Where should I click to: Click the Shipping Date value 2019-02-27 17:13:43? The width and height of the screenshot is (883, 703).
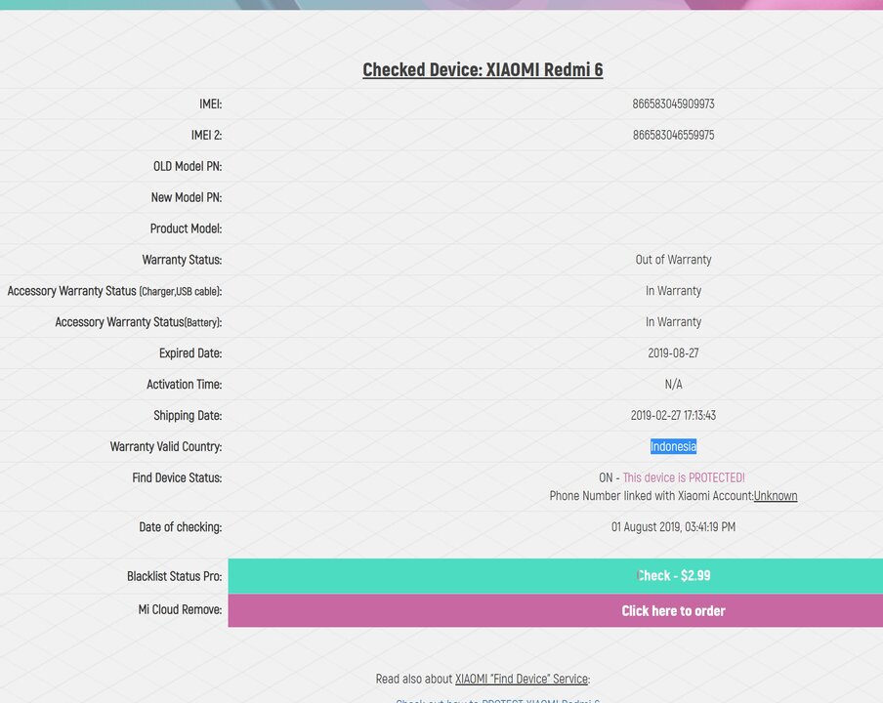coord(673,415)
